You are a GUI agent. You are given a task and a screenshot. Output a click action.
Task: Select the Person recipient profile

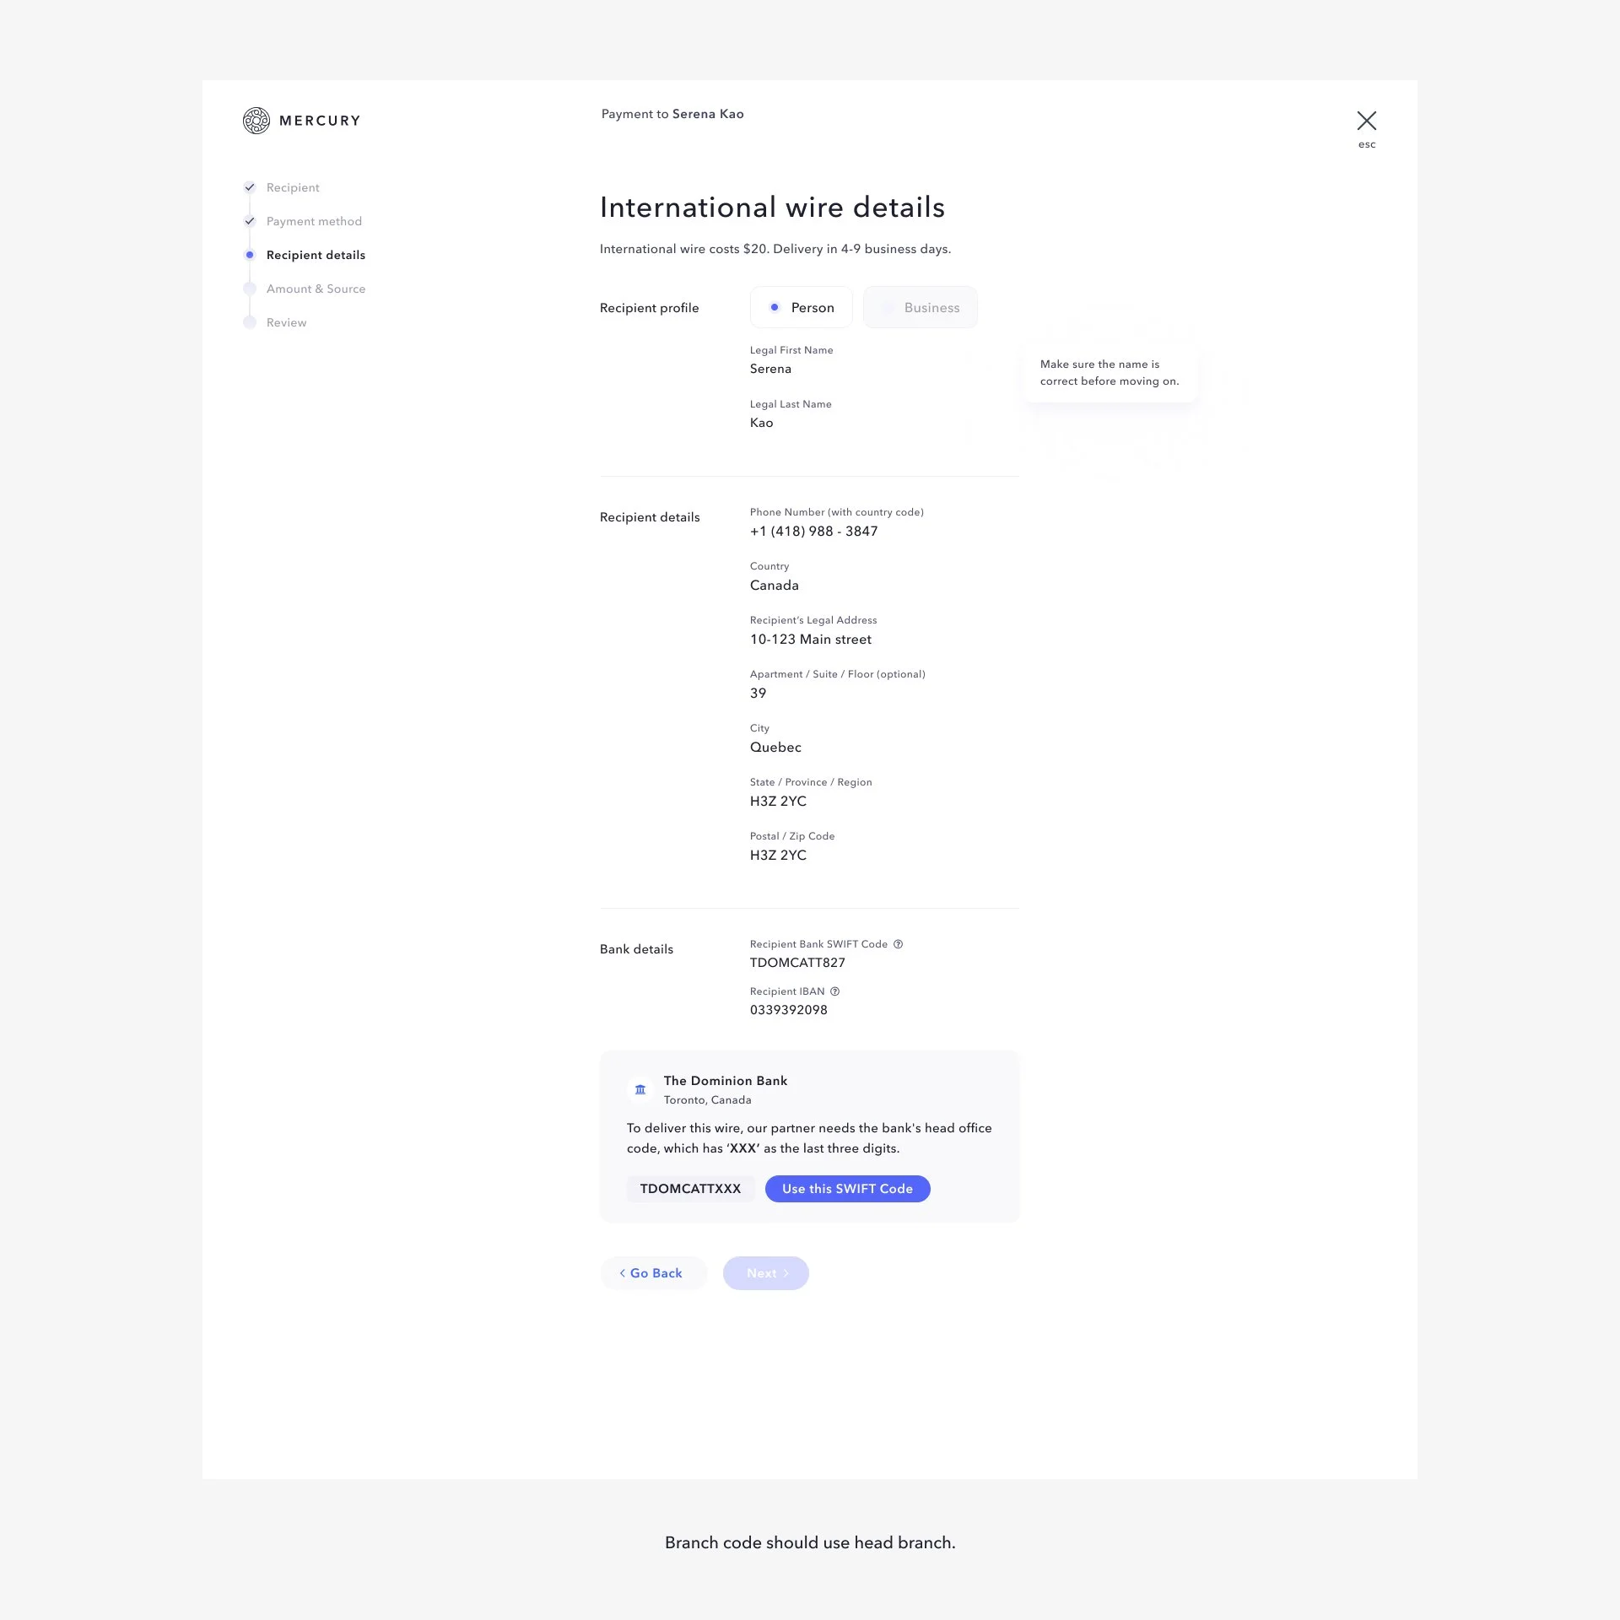click(x=801, y=307)
